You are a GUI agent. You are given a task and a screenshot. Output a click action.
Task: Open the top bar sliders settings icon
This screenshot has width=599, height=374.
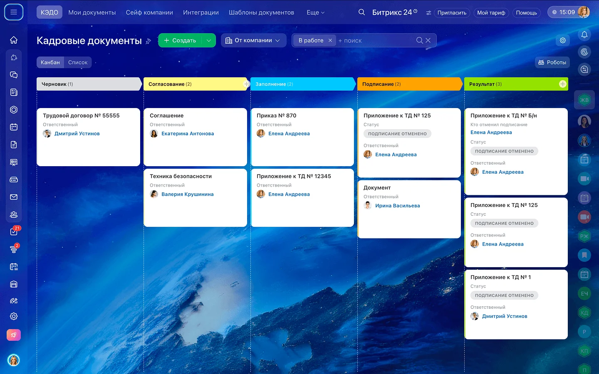point(428,13)
